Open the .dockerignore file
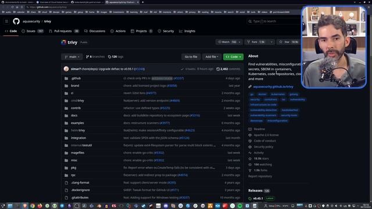The width and height of the screenshot is (372, 209). [x=80, y=190]
